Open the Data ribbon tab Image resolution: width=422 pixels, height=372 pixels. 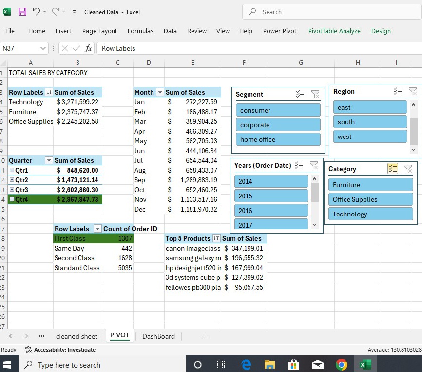[x=170, y=31]
